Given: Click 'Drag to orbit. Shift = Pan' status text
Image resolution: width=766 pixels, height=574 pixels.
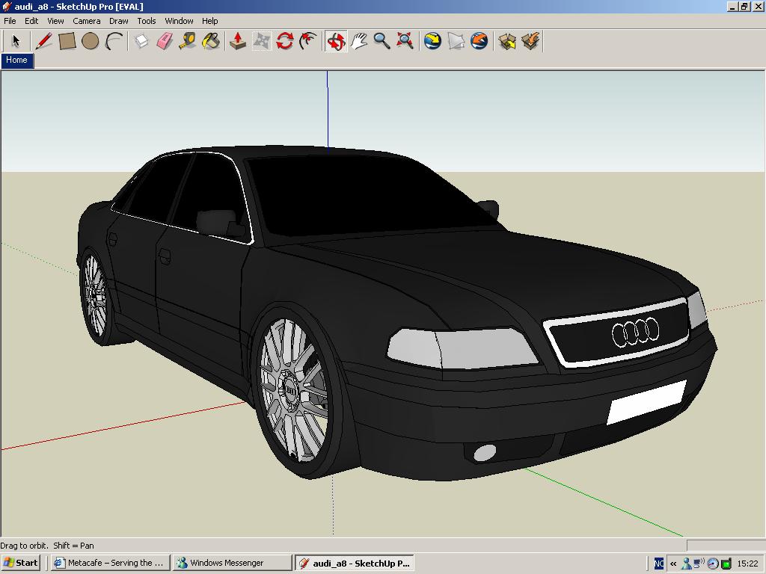Looking at the screenshot, I should pos(47,546).
